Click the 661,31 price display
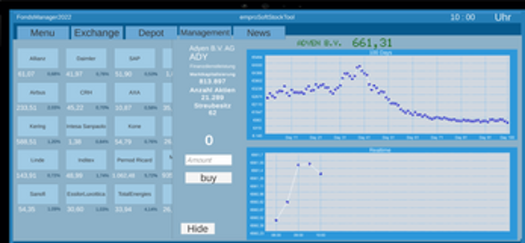 (371, 43)
